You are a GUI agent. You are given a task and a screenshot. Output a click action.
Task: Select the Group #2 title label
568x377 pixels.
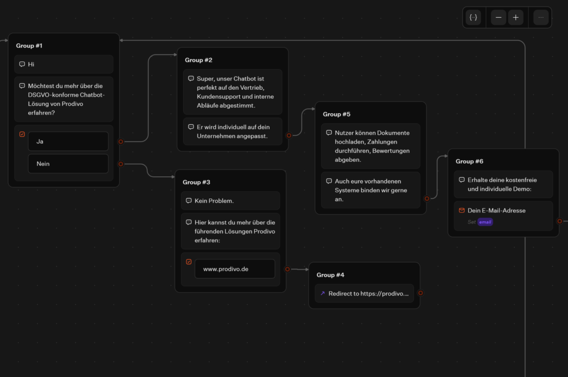(199, 60)
